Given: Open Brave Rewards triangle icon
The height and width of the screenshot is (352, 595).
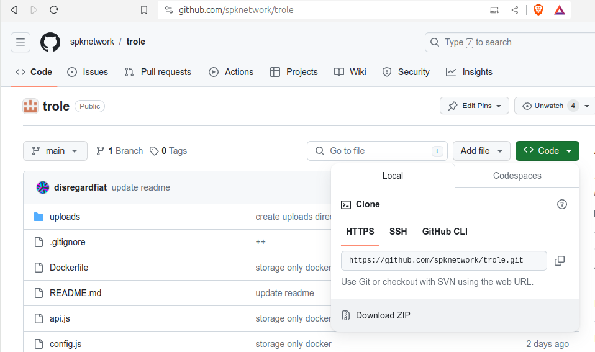Looking at the screenshot, I should [x=560, y=10].
